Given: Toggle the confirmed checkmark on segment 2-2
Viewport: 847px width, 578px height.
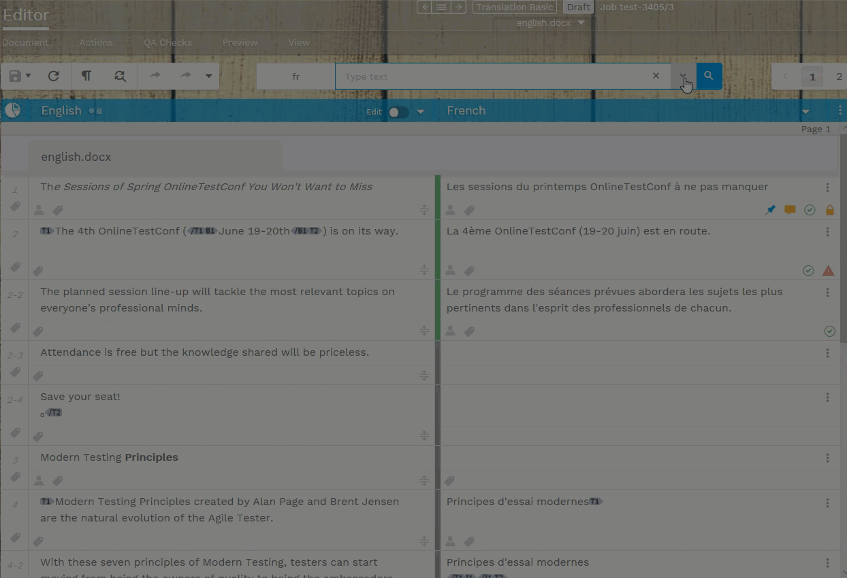Looking at the screenshot, I should (x=829, y=331).
